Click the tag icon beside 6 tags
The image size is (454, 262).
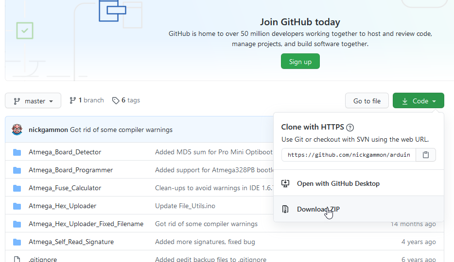[116, 100]
